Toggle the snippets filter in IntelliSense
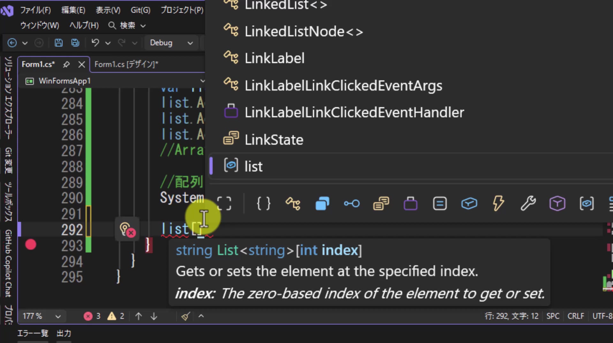Viewport: 613px width, 343px height. (224, 203)
